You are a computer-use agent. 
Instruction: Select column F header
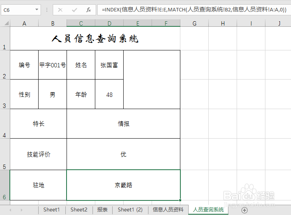(x=166, y=23)
